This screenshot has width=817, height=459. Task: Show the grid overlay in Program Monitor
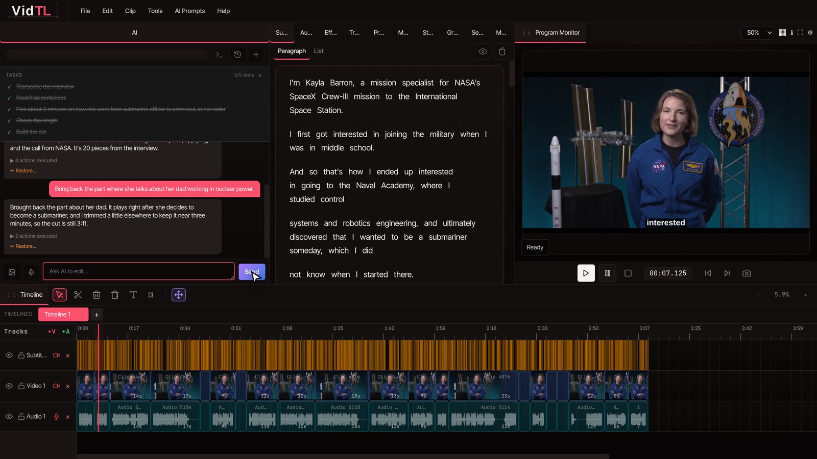782,33
